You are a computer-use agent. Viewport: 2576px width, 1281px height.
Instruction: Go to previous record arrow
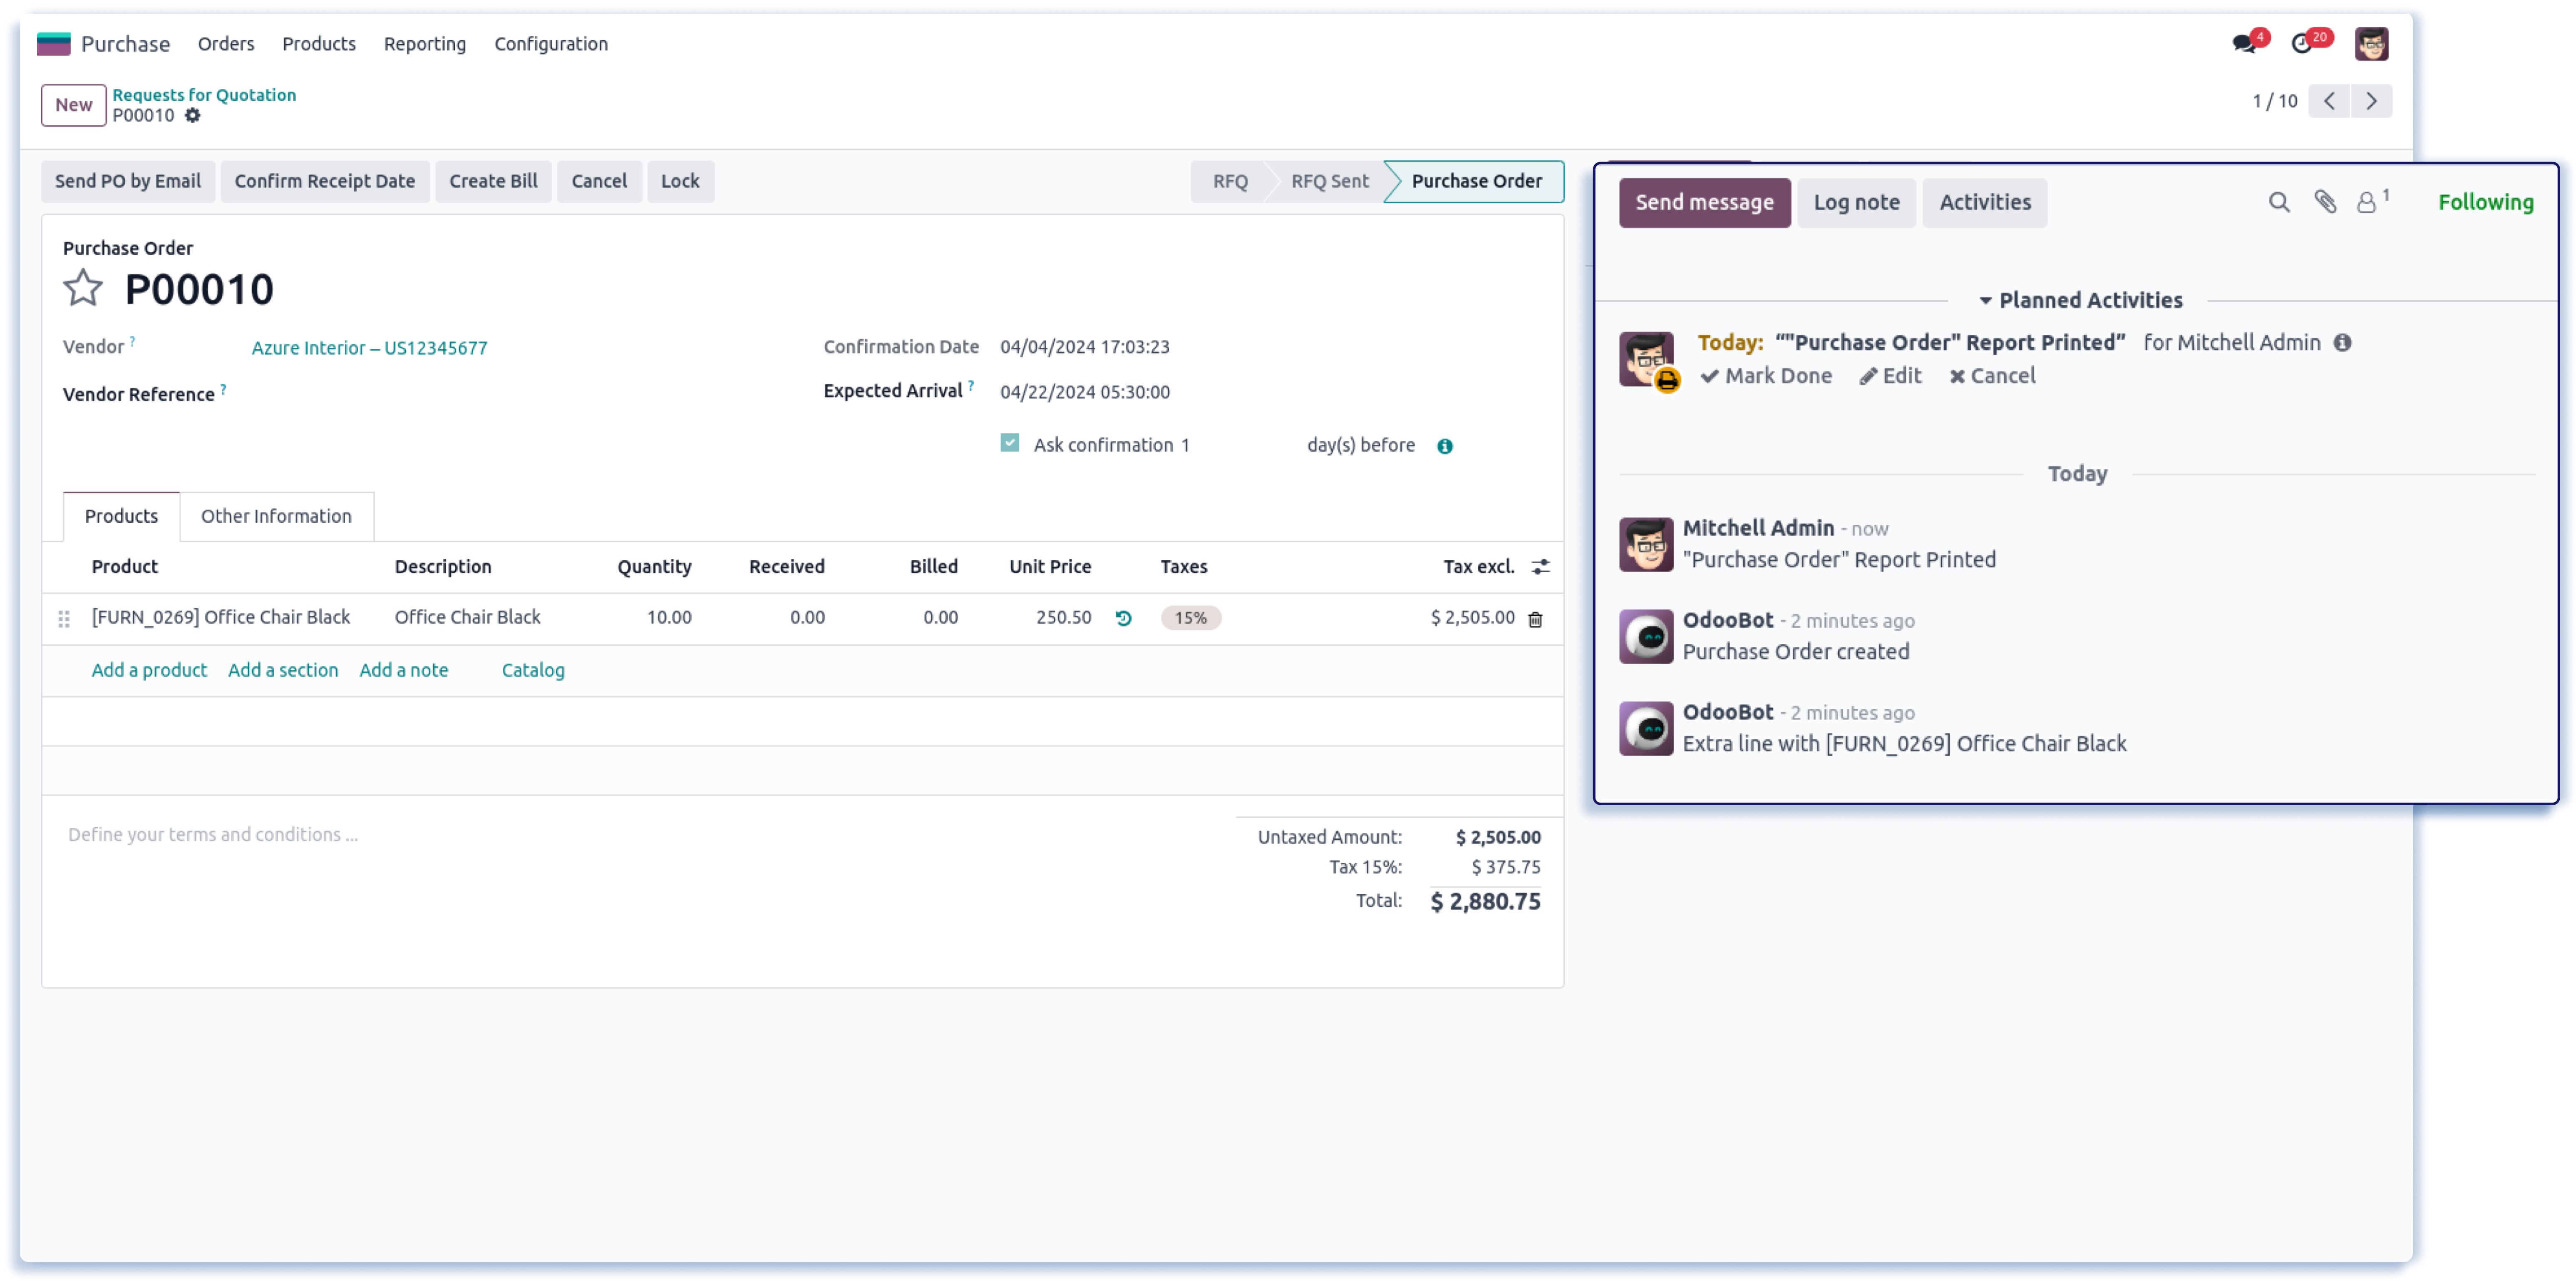click(x=2329, y=101)
